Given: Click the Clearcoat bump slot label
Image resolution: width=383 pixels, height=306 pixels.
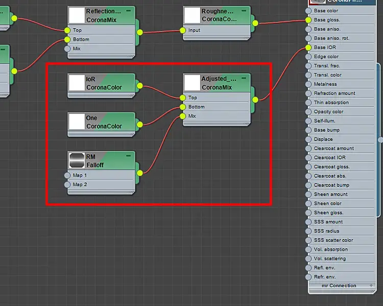Looking at the screenshot, I should (331, 185).
